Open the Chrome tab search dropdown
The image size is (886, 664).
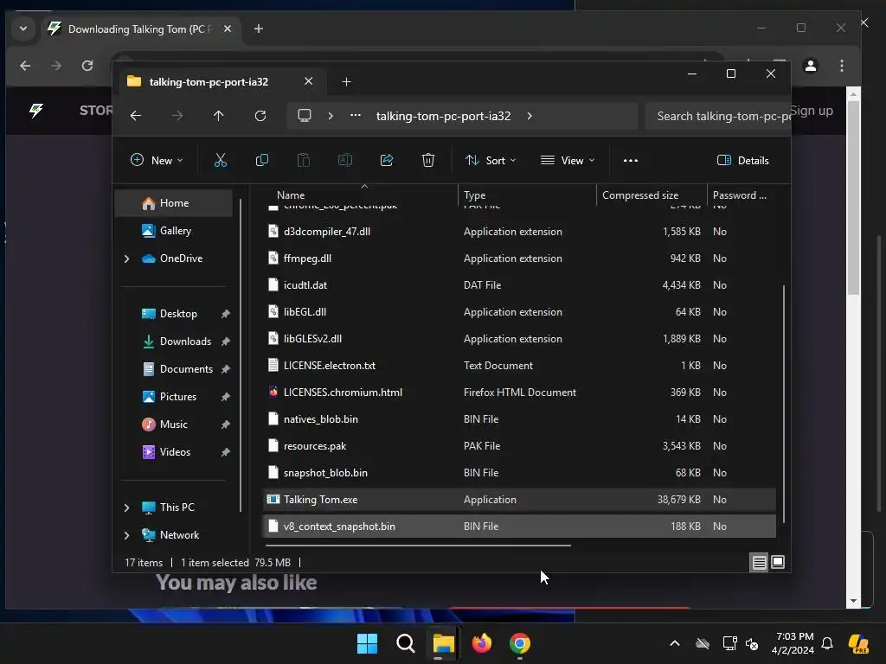[x=23, y=29]
